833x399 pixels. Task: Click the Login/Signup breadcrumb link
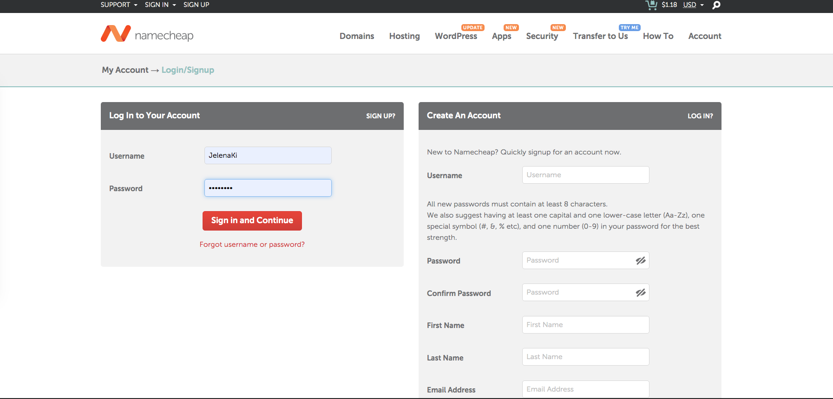pyautogui.click(x=188, y=70)
